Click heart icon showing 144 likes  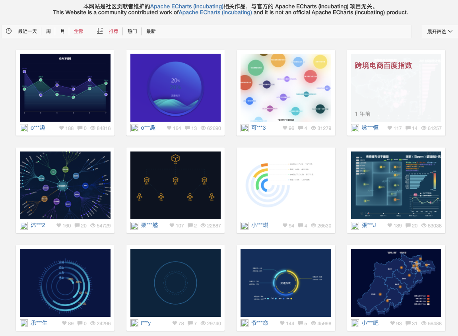pos(282,323)
